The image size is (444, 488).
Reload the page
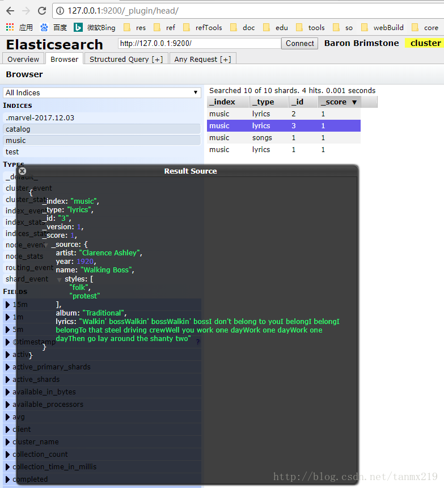(x=42, y=11)
